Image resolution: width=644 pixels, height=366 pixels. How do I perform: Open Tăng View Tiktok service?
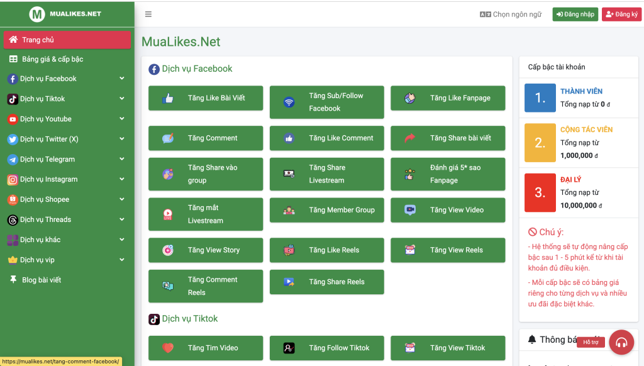click(448, 348)
